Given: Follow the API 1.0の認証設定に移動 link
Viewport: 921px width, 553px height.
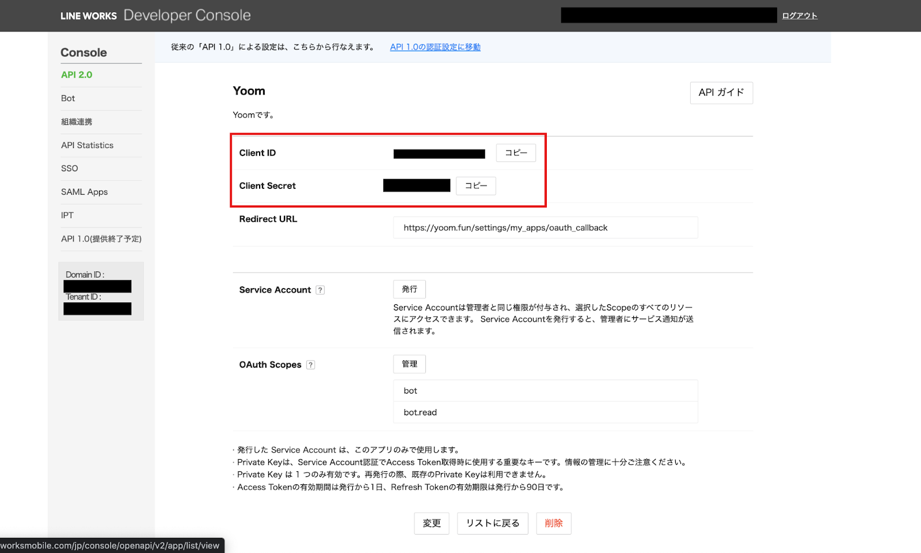Looking at the screenshot, I should point(435,47).
